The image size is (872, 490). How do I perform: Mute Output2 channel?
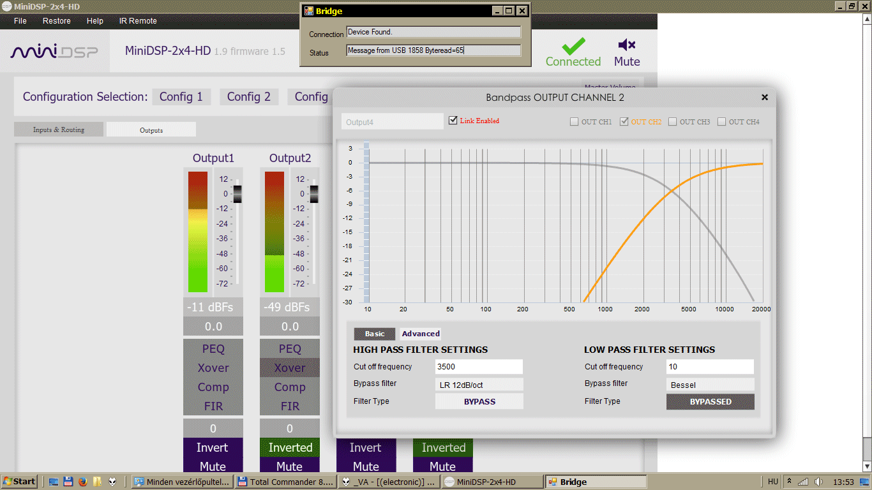(290, 466)
